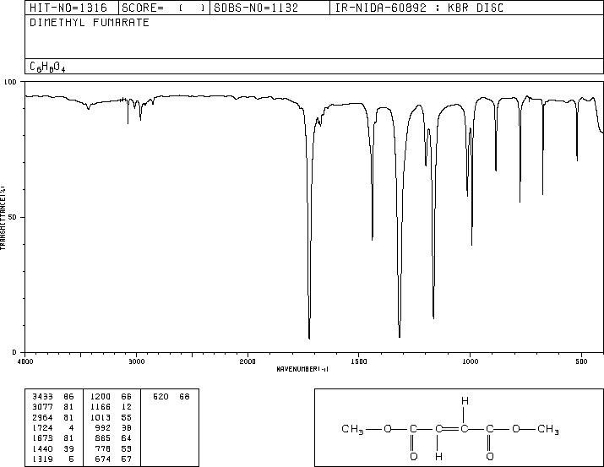Screen dimensions: 604x467
Task: Click the 50 y-axis tick label
Action: tap(13, 217)
